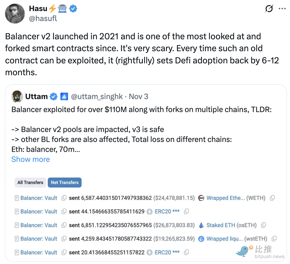The image size is (290, 264).
Task: Copy the Staked ETH (osETH) token address
Action: (x=263, y=225)
